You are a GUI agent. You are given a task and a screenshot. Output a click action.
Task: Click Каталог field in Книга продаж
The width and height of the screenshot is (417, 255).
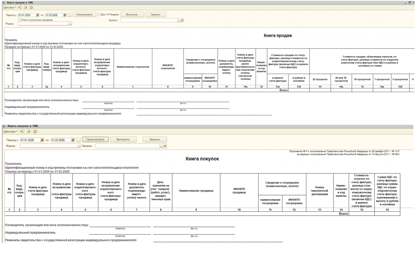click(149, 20)
